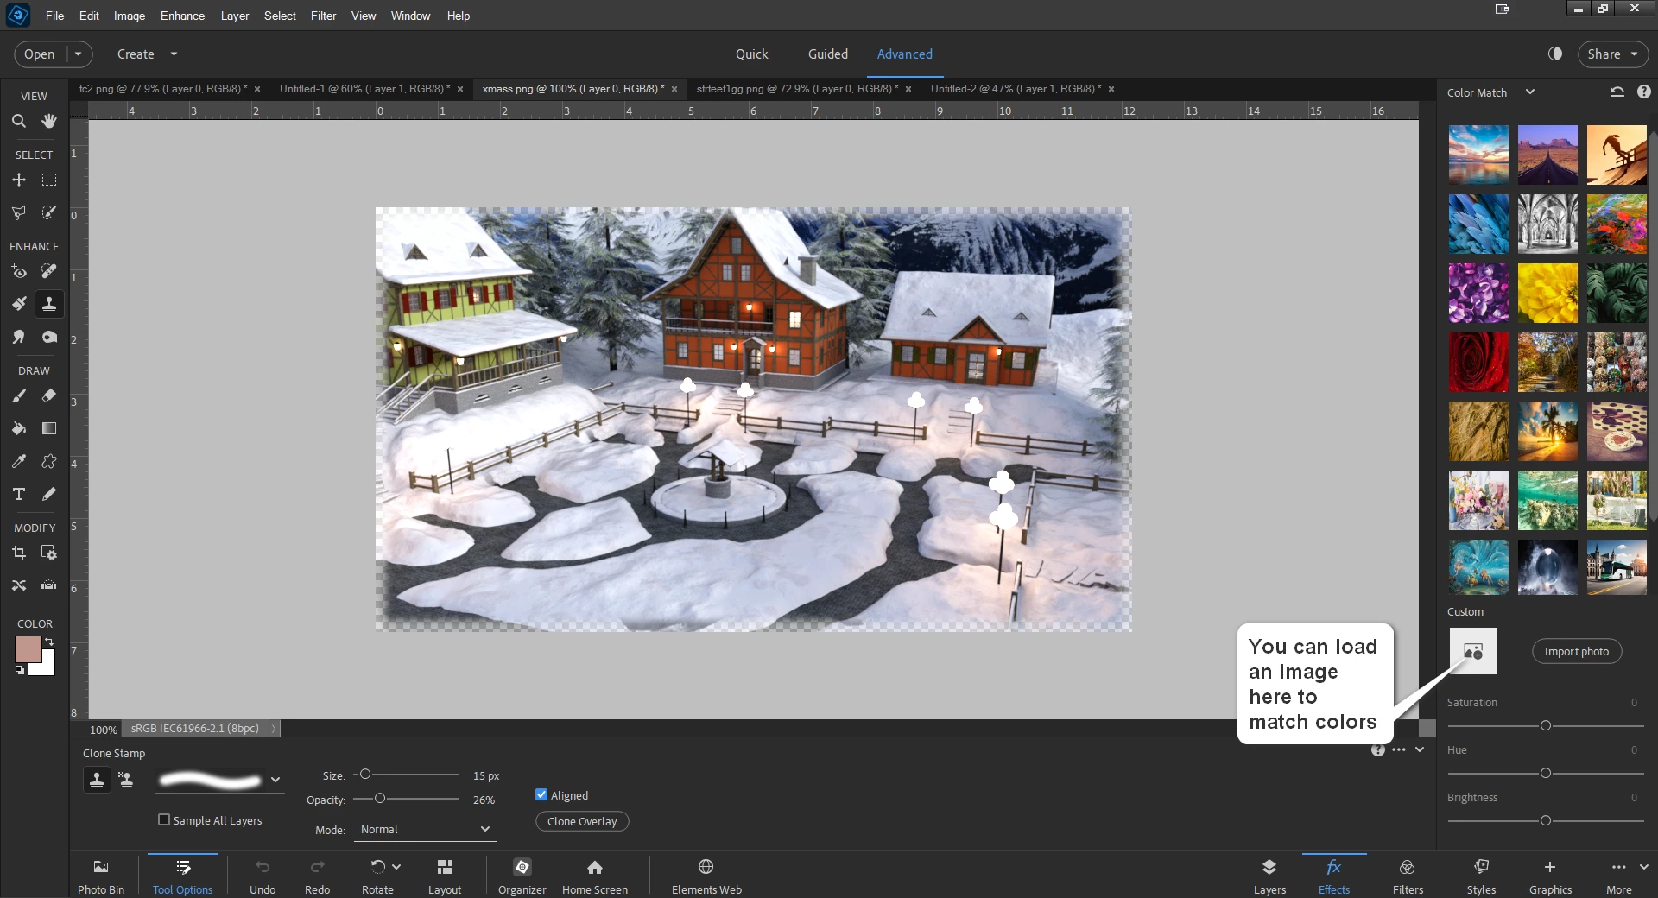Select the Hand tool
The height and width of the screenshot is (898, 1658).
pyautogui.click(x=49, y=121)
